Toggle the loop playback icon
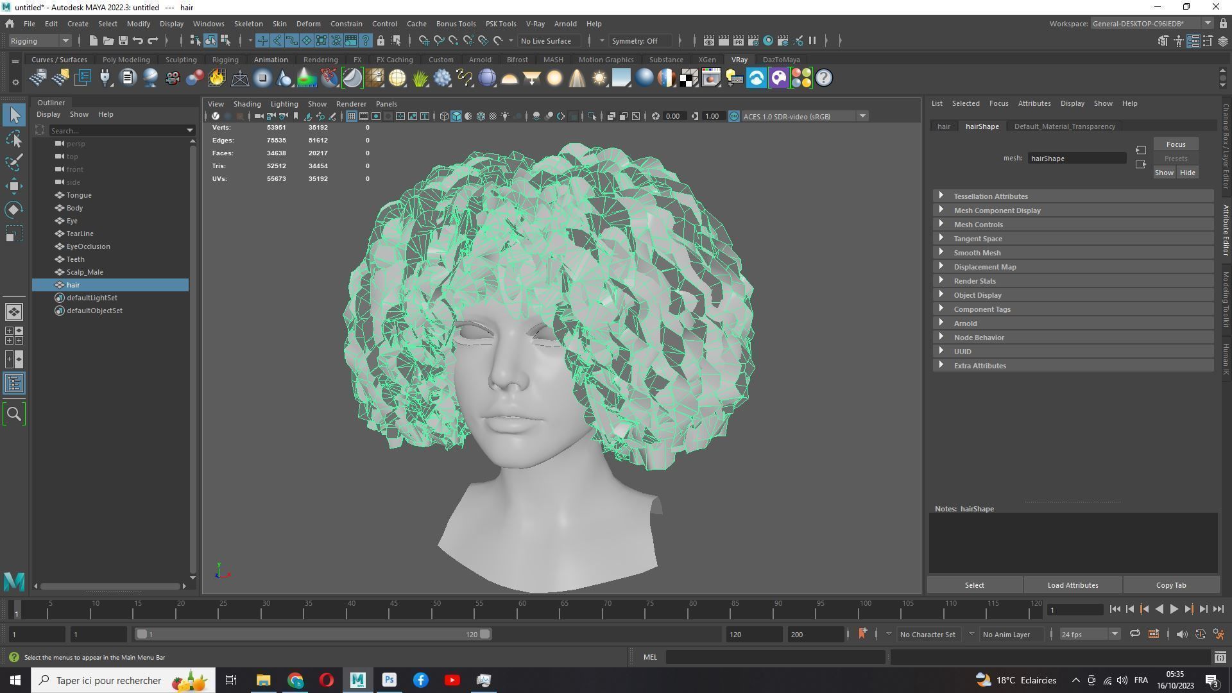This screenshot has height=693, width=1232. point(1135,634)
